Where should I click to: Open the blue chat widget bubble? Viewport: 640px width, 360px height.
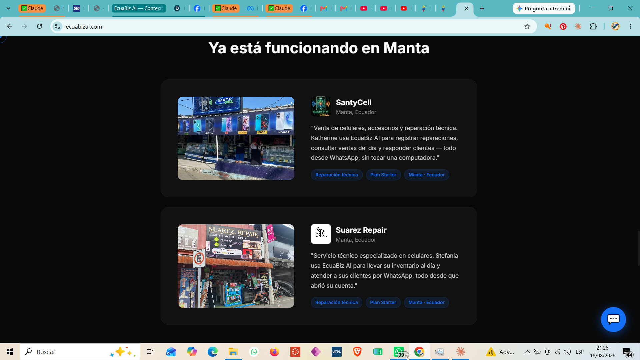point(613,319)
